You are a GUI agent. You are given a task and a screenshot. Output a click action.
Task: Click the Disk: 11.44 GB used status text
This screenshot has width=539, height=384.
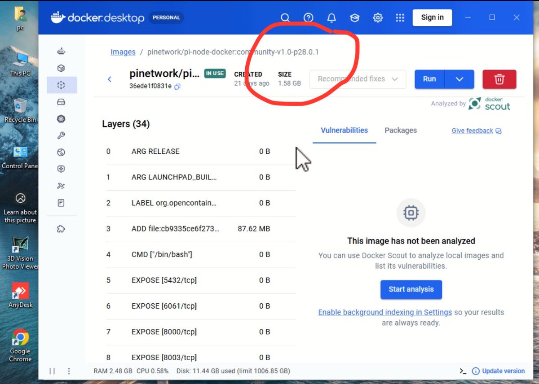click(x=234, y=371)
